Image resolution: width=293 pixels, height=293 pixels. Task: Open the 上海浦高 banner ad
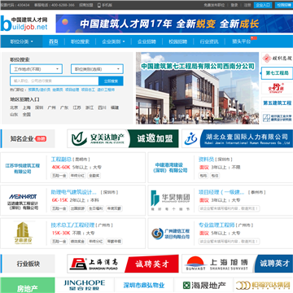[x=123, y=264]
